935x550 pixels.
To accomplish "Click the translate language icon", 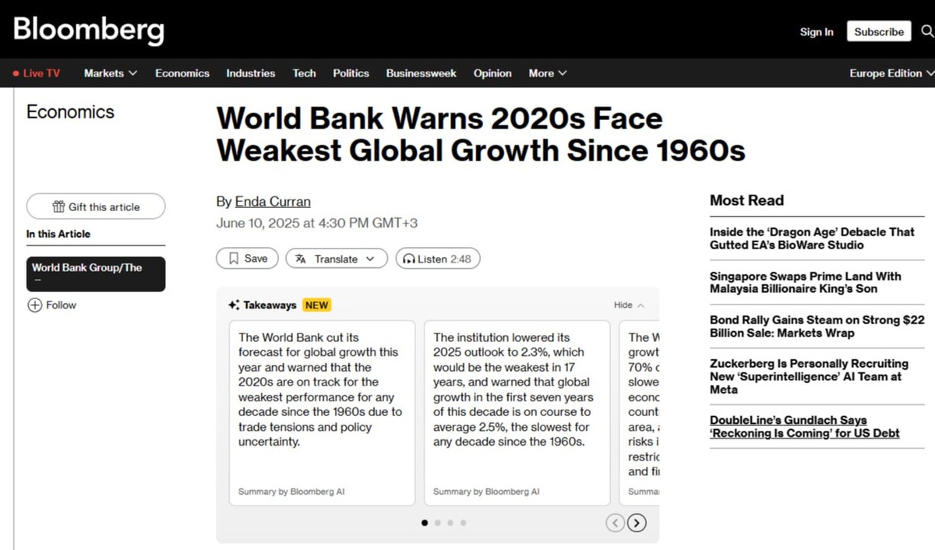I will (302, 259).
